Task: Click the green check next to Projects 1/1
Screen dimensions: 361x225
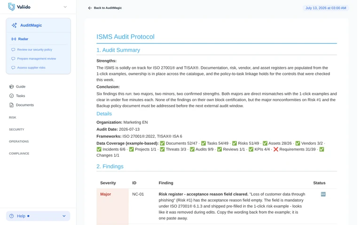Action: click(x=132, y=149)
